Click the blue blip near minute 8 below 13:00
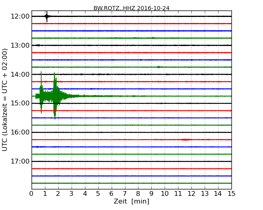The width and height of the screenshot is (263, 210). 141,60
